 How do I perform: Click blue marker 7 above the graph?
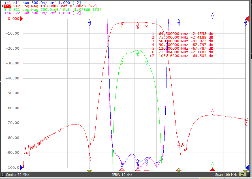point(212,15)
